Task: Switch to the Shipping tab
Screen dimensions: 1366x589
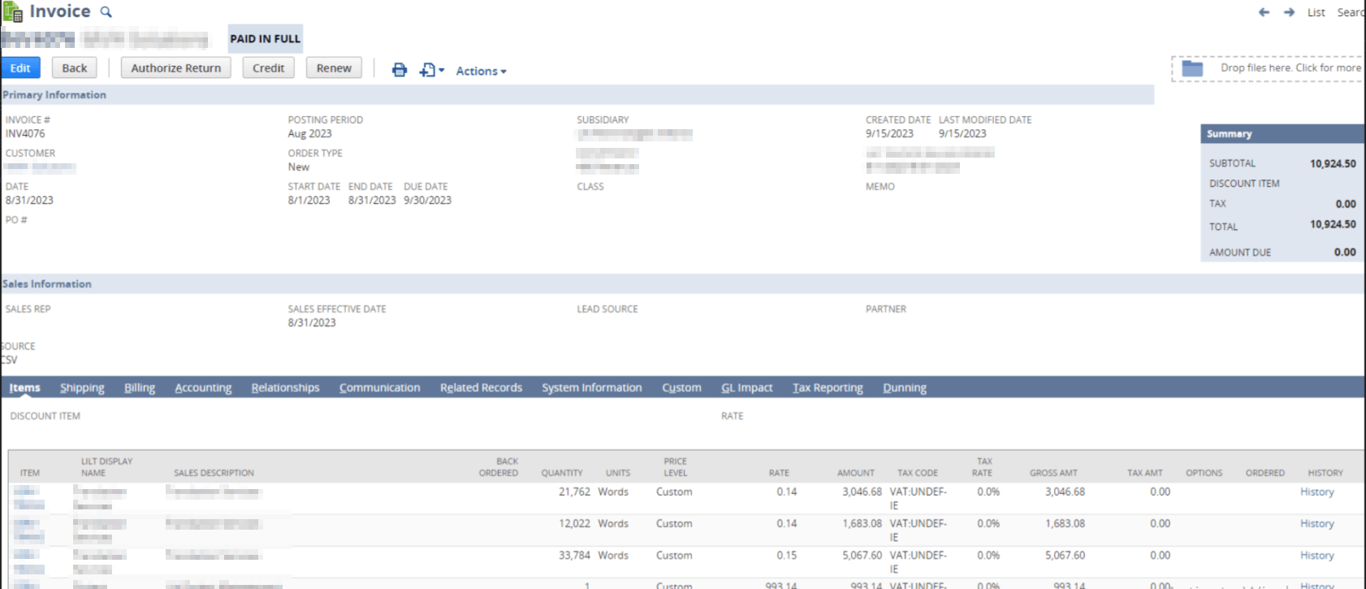Action: [82, 388]
